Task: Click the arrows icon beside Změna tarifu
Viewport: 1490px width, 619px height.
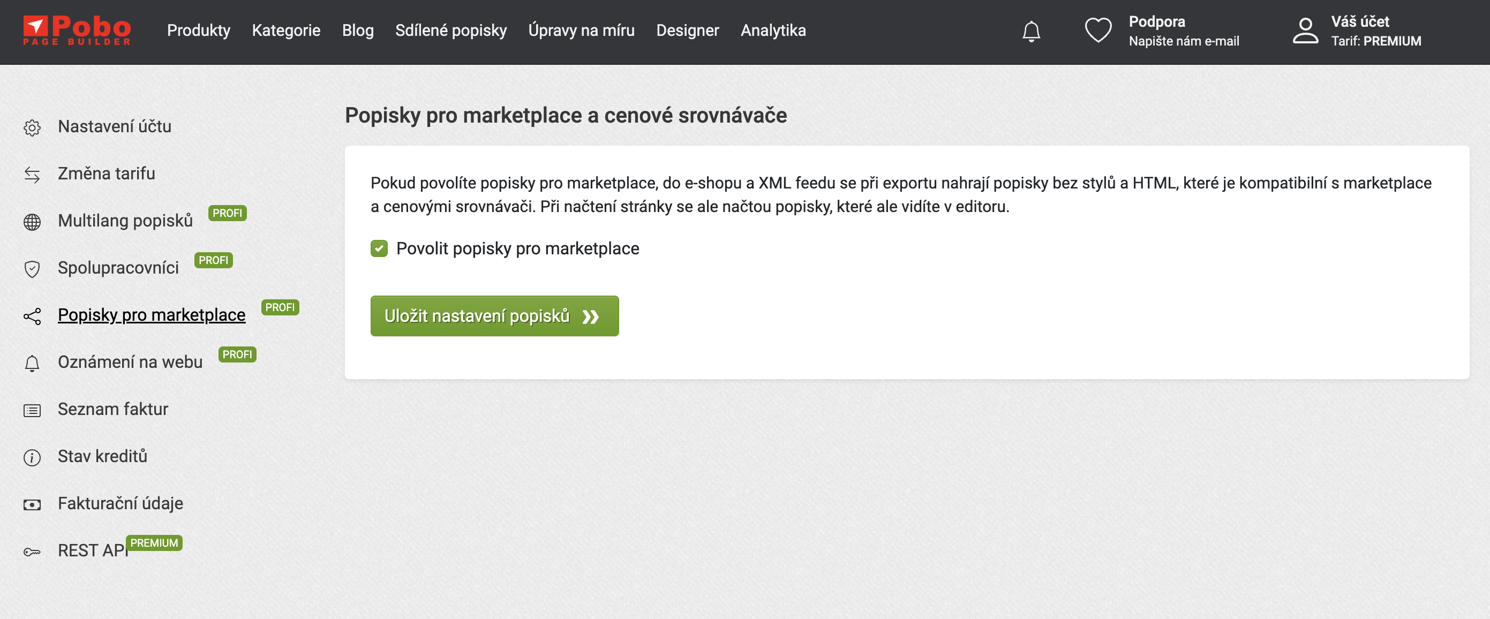Action: (x=32, y=175)
